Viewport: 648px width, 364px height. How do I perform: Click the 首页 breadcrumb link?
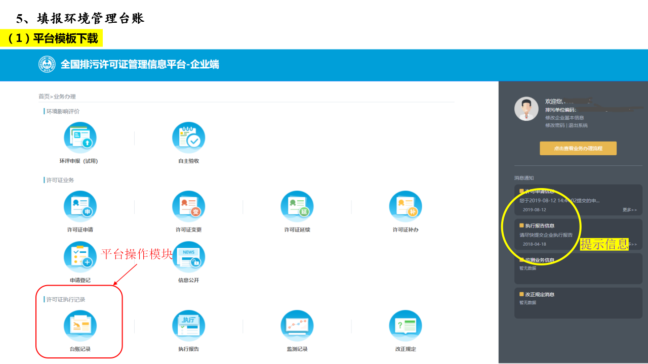(44, 97)
